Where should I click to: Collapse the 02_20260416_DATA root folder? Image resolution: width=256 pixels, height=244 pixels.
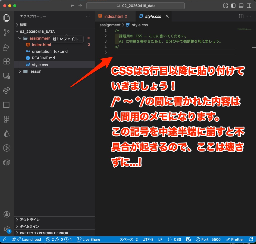point(54,32)
